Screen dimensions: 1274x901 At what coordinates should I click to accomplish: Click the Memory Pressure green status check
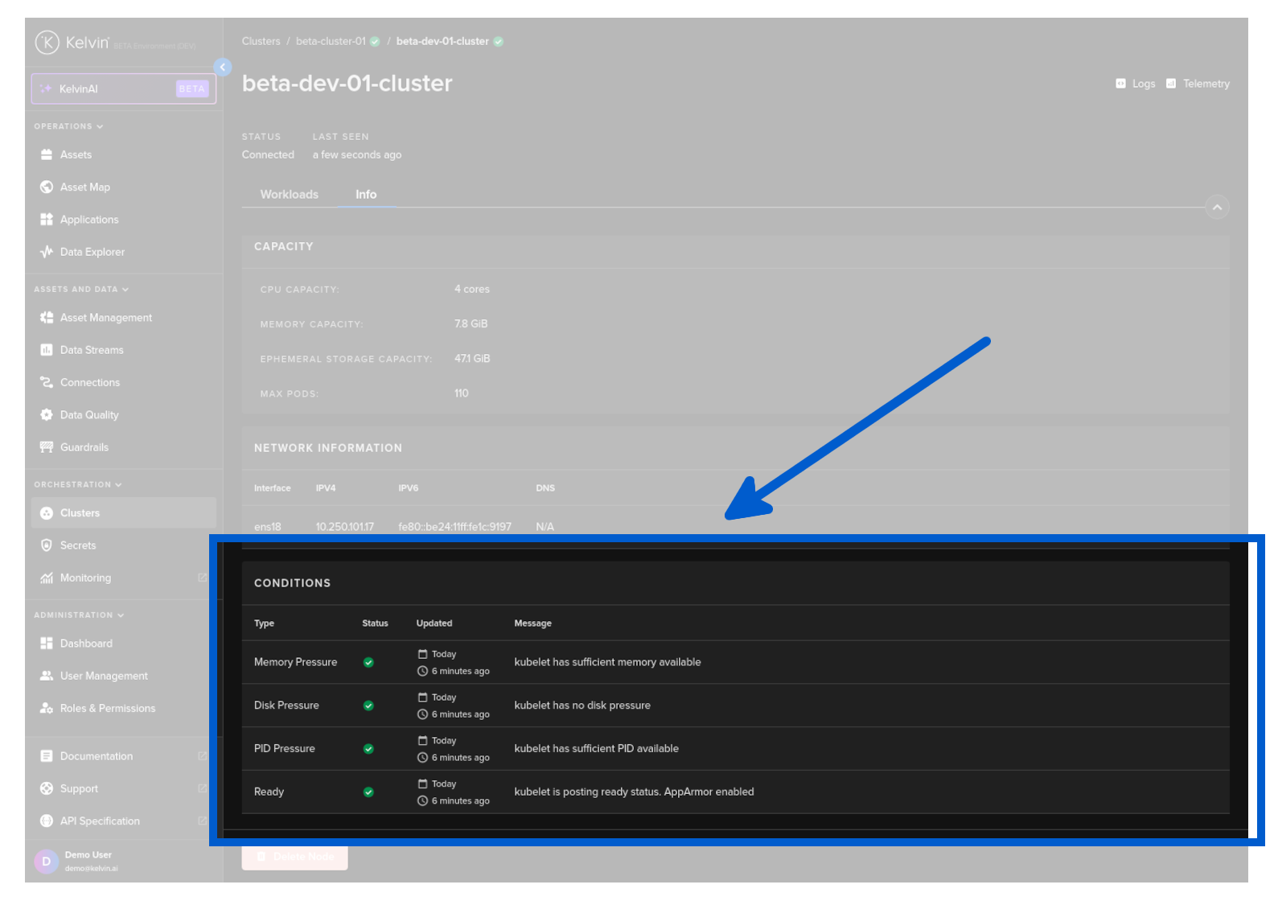pos(368,663)
